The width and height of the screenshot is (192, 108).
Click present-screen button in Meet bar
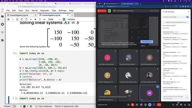(x=150, y=105)
